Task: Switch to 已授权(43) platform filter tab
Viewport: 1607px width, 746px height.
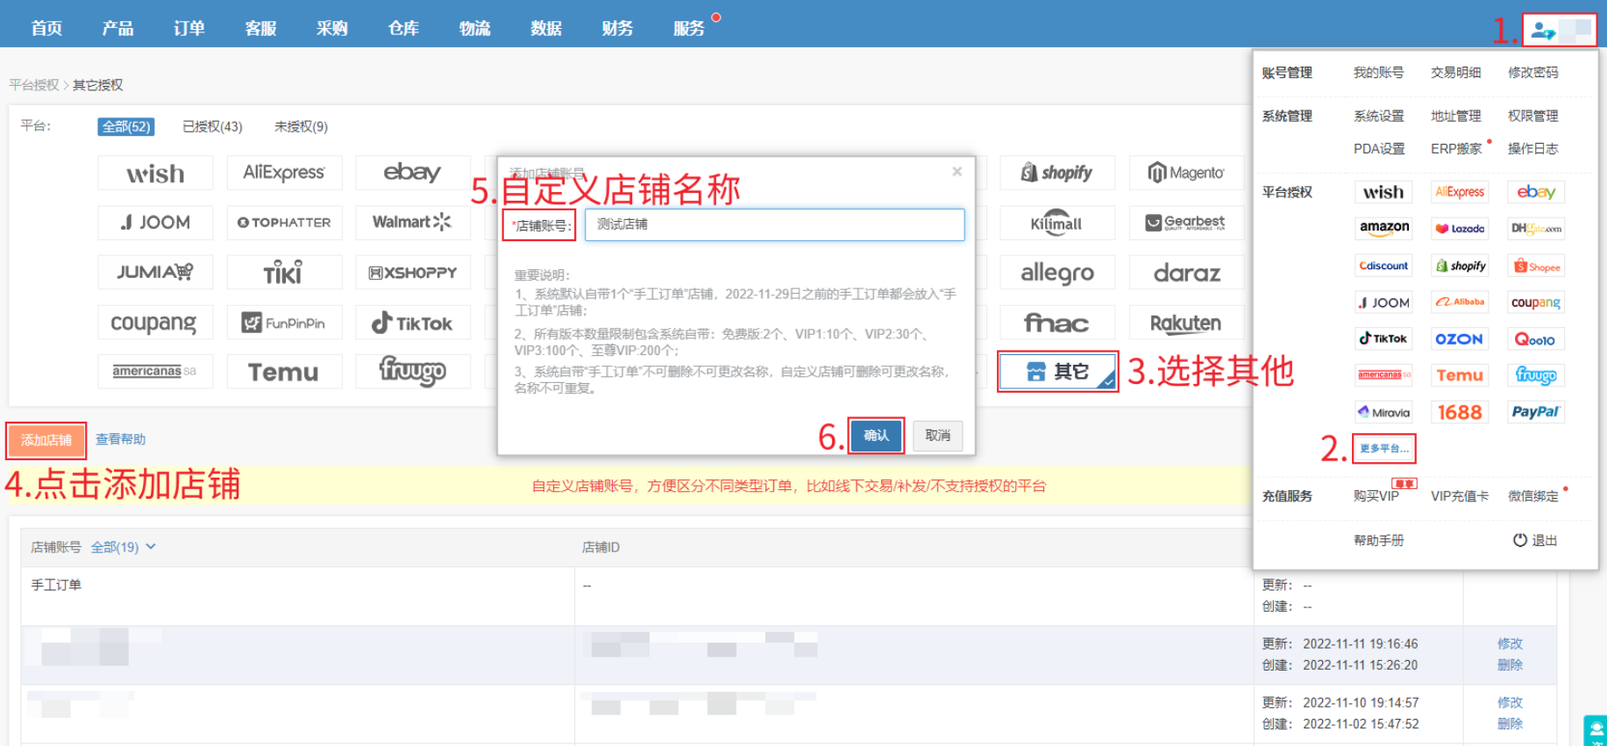Action: pos(212,126)
